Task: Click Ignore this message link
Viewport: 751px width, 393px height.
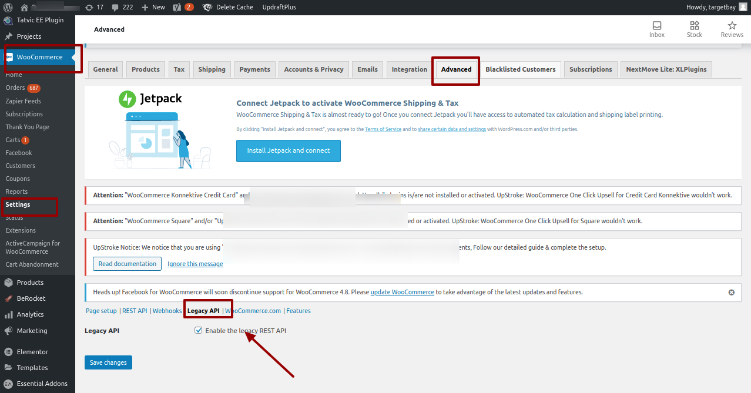Action: tap(195, 264)
